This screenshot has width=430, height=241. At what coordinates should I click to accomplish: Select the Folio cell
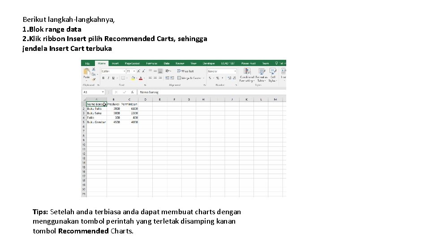(97, 117)
